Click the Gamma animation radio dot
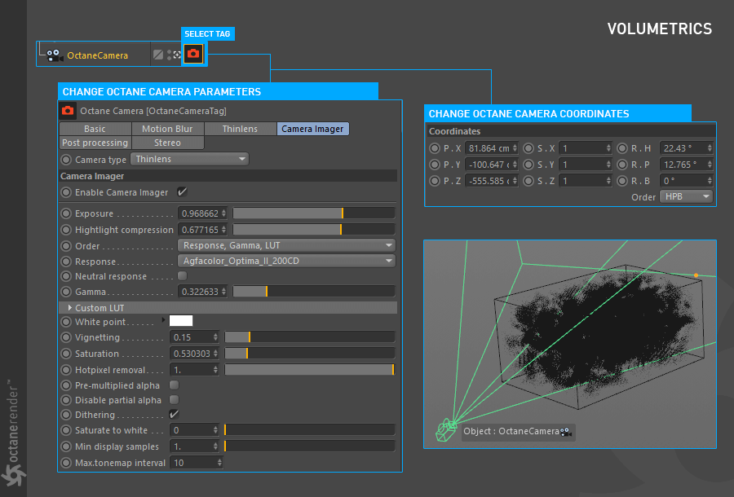 66,292
